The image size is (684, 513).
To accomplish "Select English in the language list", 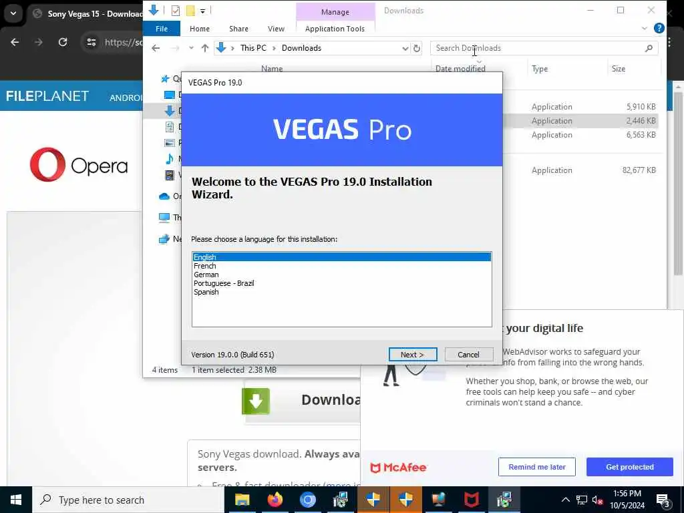I will click(341, 257).
